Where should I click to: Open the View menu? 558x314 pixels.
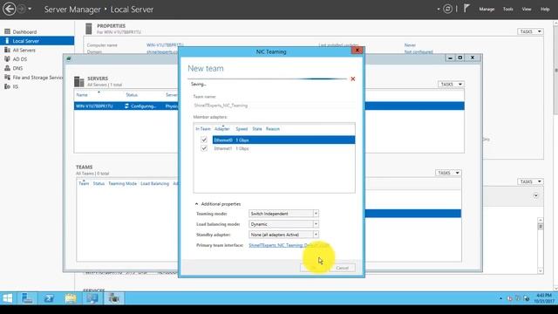point(527,10)
